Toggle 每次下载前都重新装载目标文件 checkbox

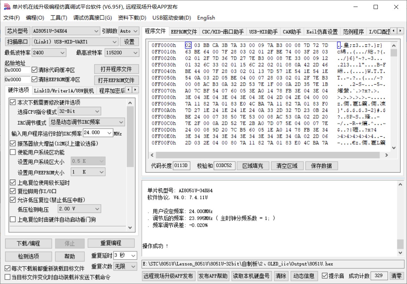[8, 268]
